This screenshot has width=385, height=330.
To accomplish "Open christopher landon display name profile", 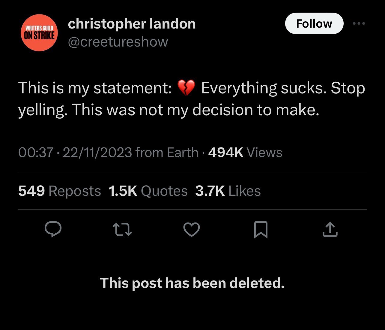I will 132,23.
